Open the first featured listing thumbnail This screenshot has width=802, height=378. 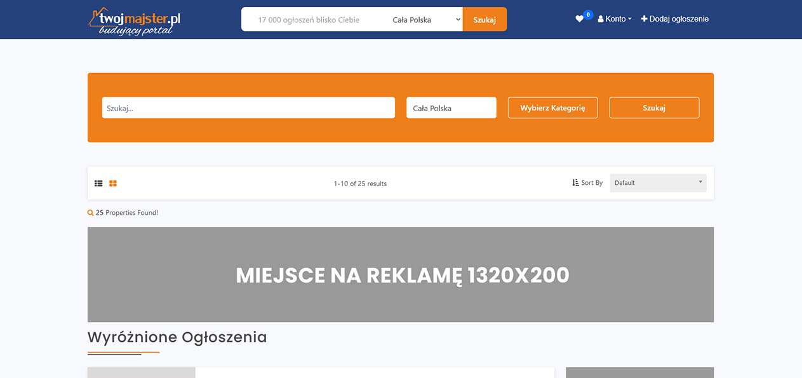(141, 372)
